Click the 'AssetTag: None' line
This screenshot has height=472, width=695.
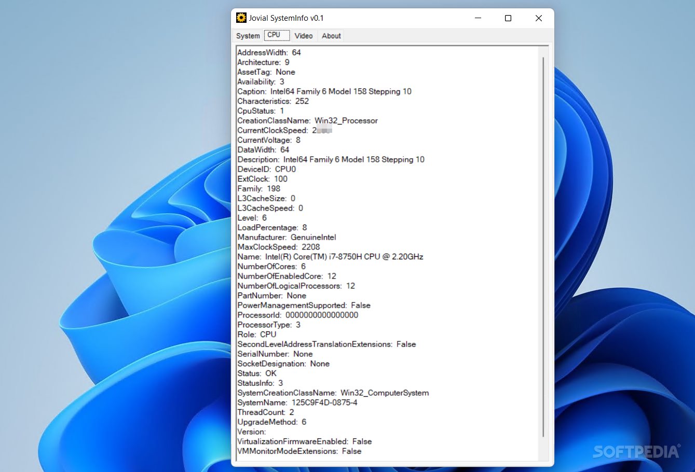click(266, 72)
